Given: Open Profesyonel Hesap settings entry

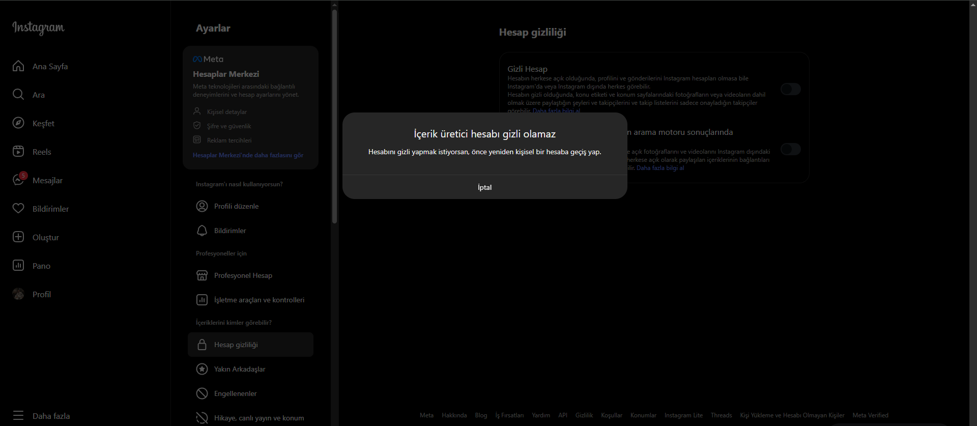Looking at the screenshot, I should pos(250,275).
